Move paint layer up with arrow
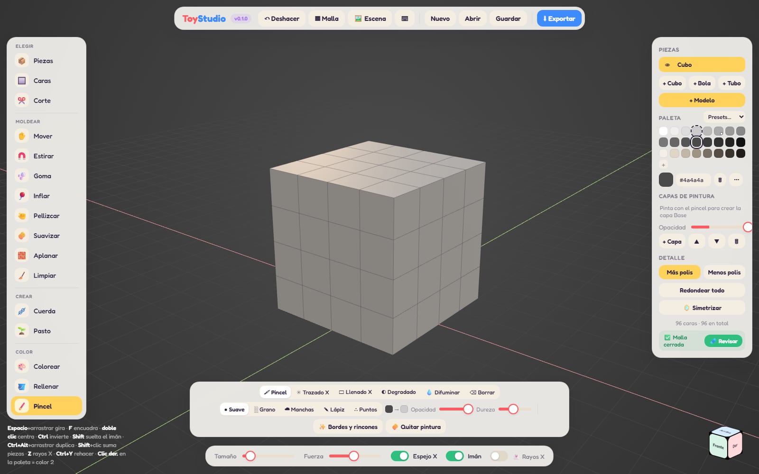Image resolution: width=759 pixels, height=474 pixels. [696, 241]
